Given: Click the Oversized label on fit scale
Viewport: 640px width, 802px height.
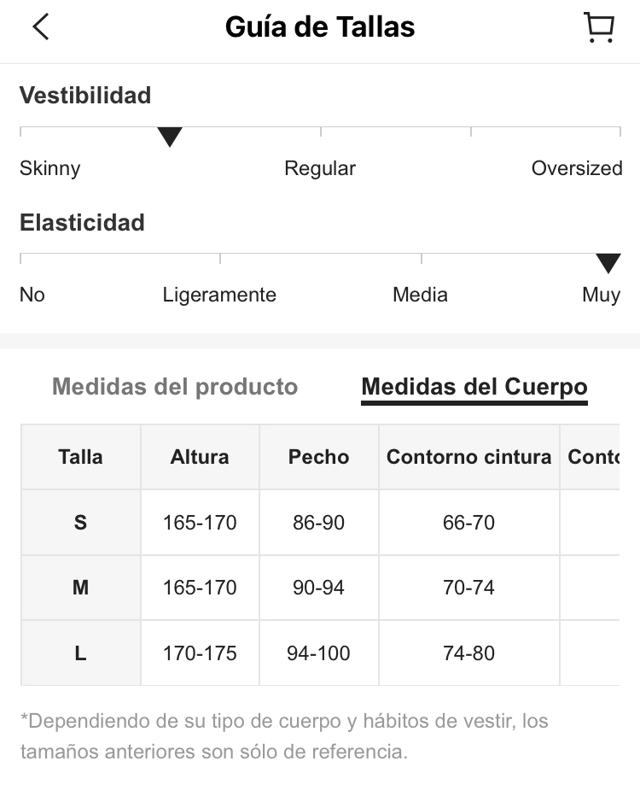Looking at the screenshot, I should coord(577,168).
